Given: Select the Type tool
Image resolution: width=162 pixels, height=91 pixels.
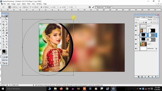Looking at the screenshot, I should tap(6, 39).
